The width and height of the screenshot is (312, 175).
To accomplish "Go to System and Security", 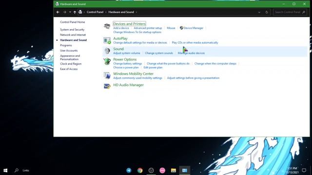I will [x=72, y=30].
